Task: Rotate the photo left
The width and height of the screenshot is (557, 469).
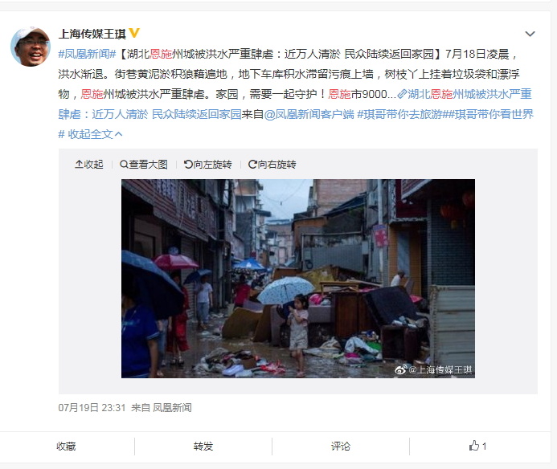Action: click(x=208, y=165)
